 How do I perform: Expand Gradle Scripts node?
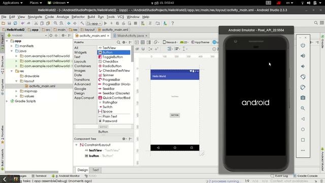(x=7, y=101)
